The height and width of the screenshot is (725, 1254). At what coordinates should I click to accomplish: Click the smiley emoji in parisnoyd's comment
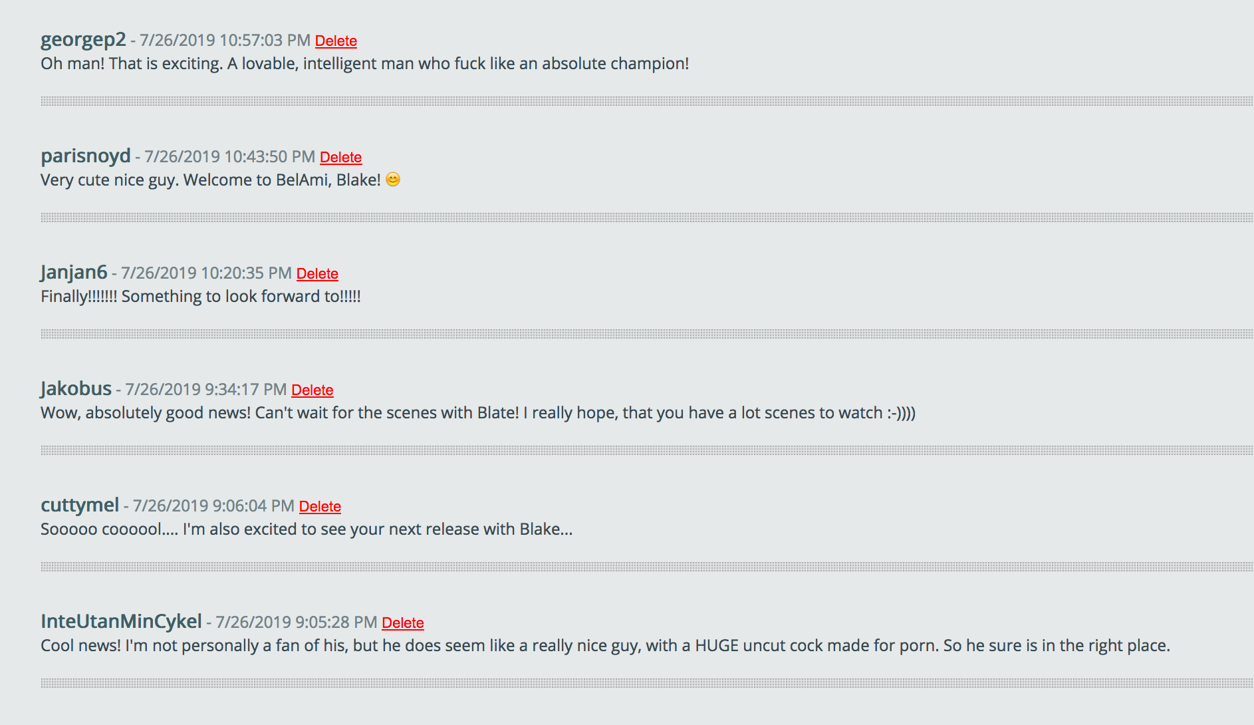(393, 180)
